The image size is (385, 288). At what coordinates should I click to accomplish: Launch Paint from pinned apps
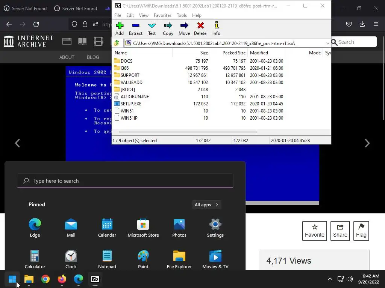143,259
